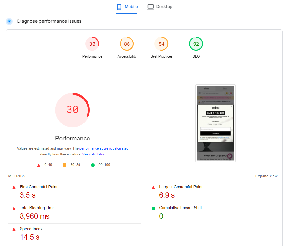Click the 50–89 legend range text

(75, 165)
